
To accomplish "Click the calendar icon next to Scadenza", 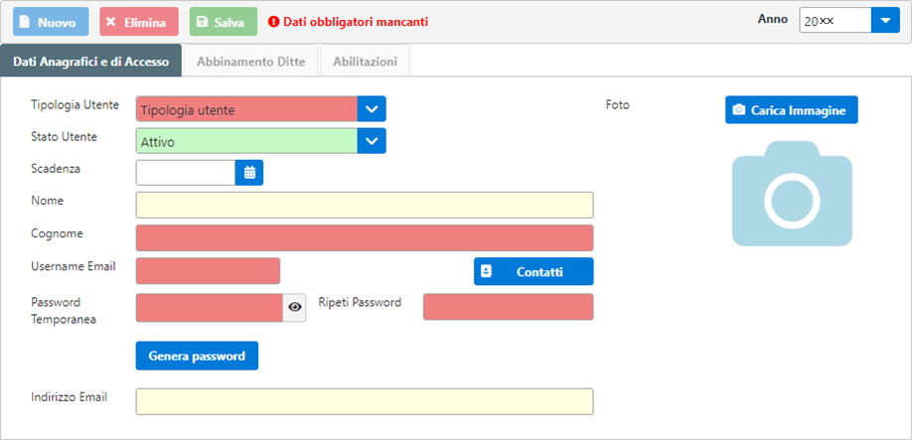I will (x=249, y=173).
